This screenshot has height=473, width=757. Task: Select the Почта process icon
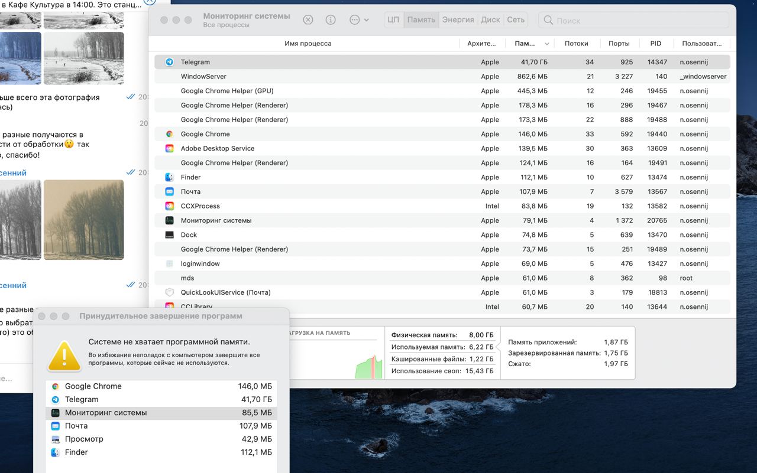click(170, 191)
